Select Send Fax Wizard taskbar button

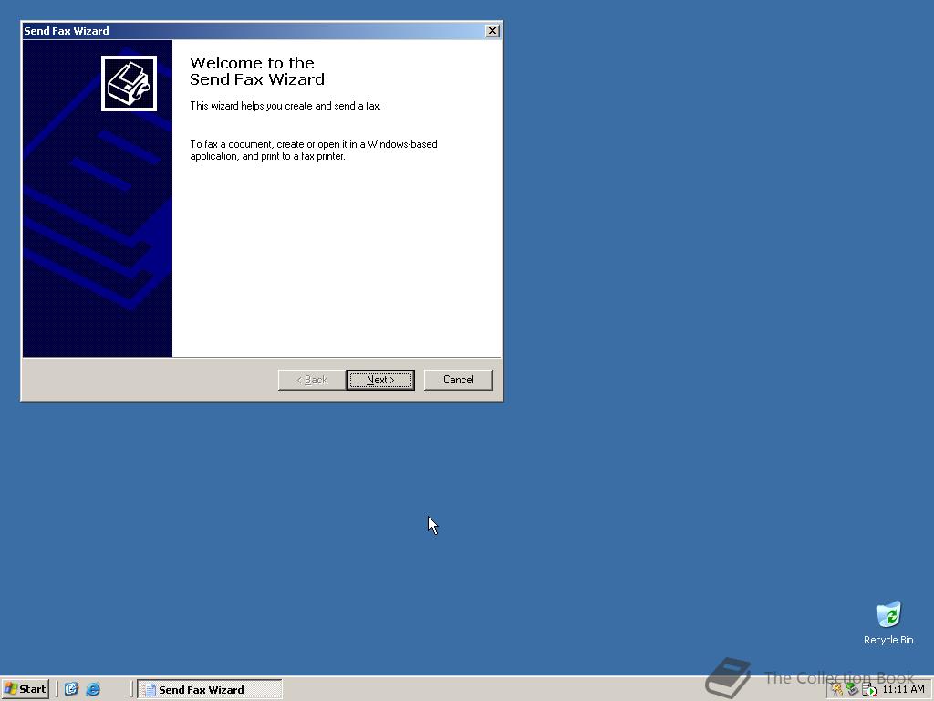[x=210, y=690]
